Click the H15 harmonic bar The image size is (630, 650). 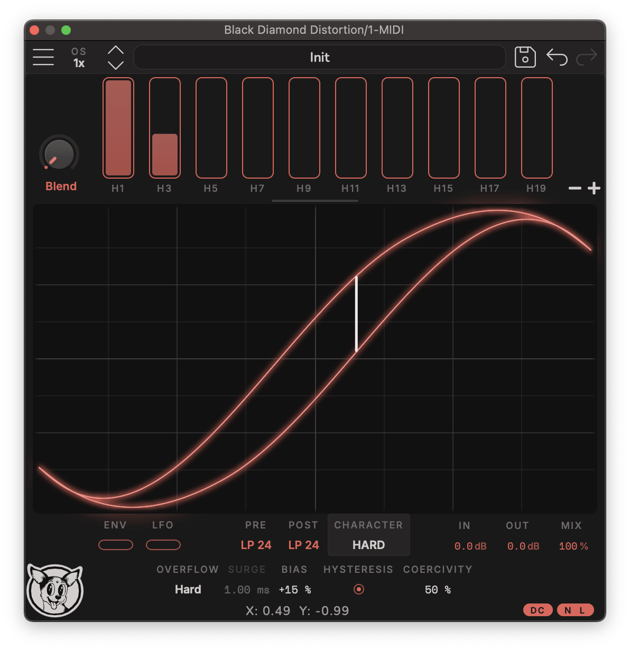click(x=444, y=128)
